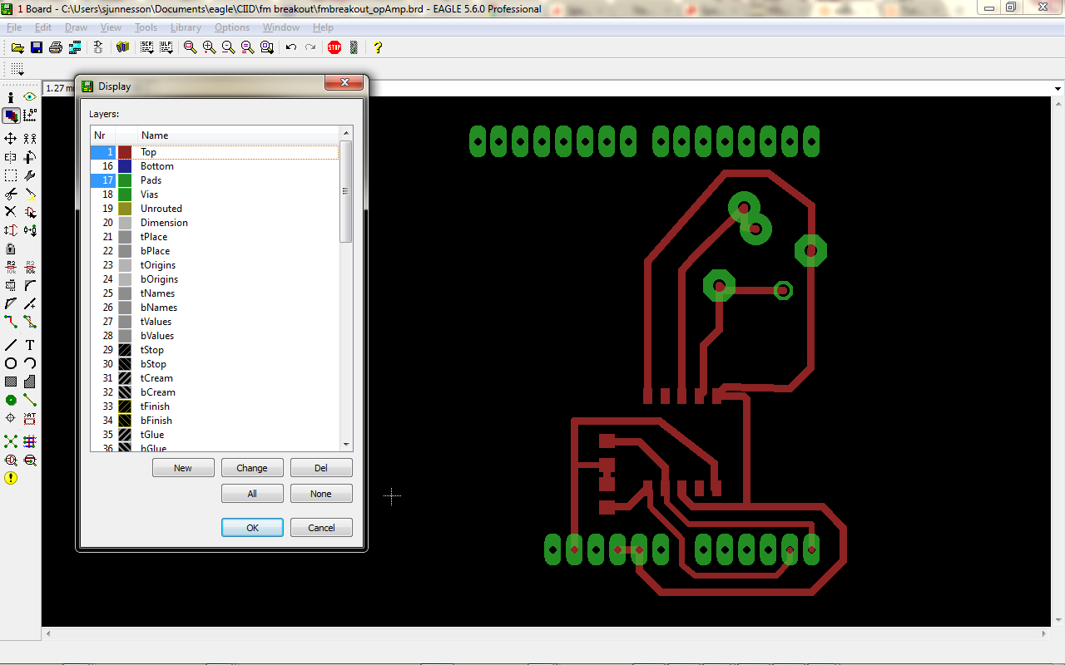Viewport: 1065px width, 665px height.
Task: Open the Library menu
Action: tap(186, 27)
